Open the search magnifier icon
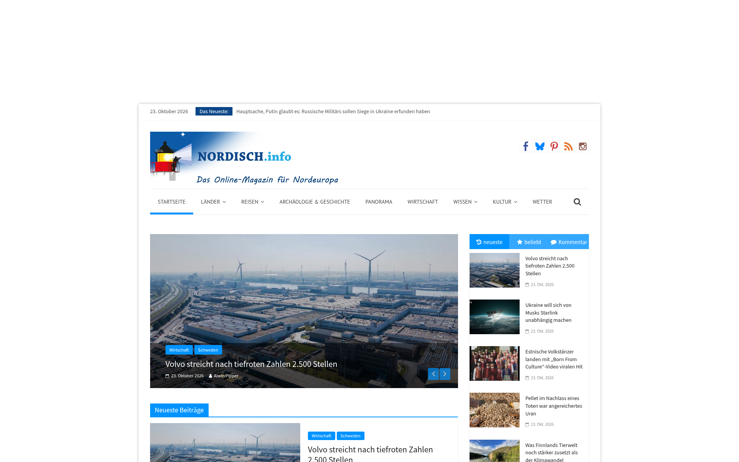The height and width of the screenshot is (462, 739). pyautogui.click(x=577, y=202)
